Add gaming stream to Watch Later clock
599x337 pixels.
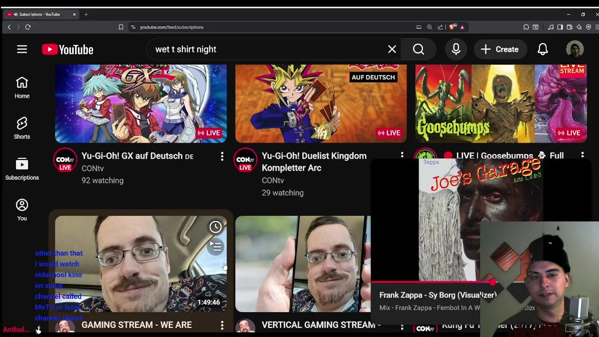pos(215,227)
